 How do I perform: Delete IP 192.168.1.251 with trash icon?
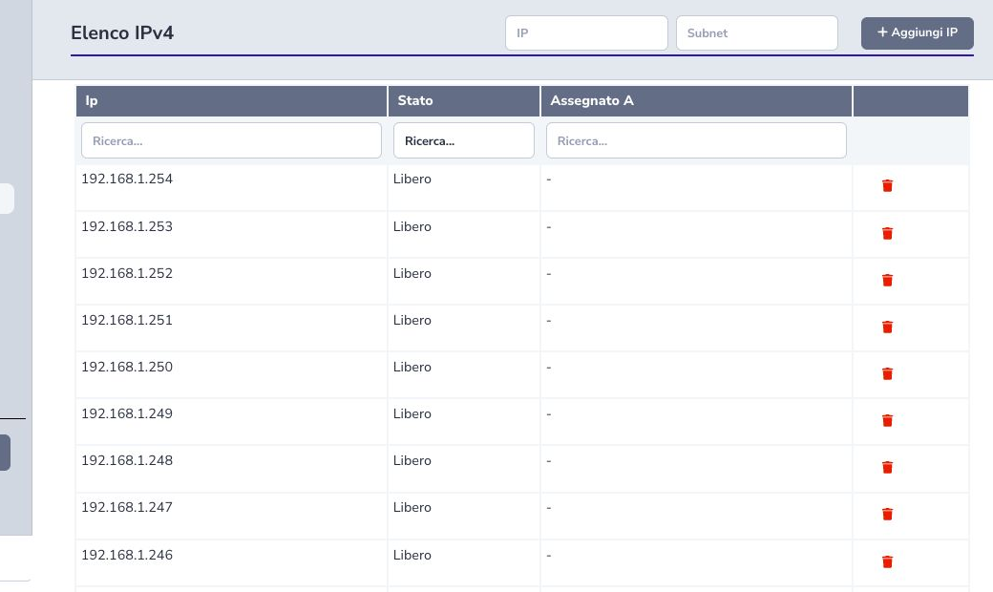pyautogui.click(x=887, y=327)
